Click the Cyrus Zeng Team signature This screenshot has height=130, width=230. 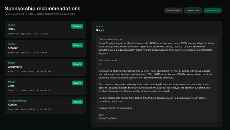click(x=108, y=118)
